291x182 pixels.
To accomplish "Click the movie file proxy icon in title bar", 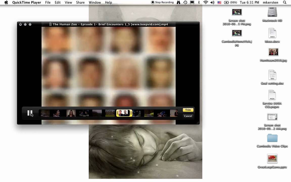I will click(x=50, y=24).
